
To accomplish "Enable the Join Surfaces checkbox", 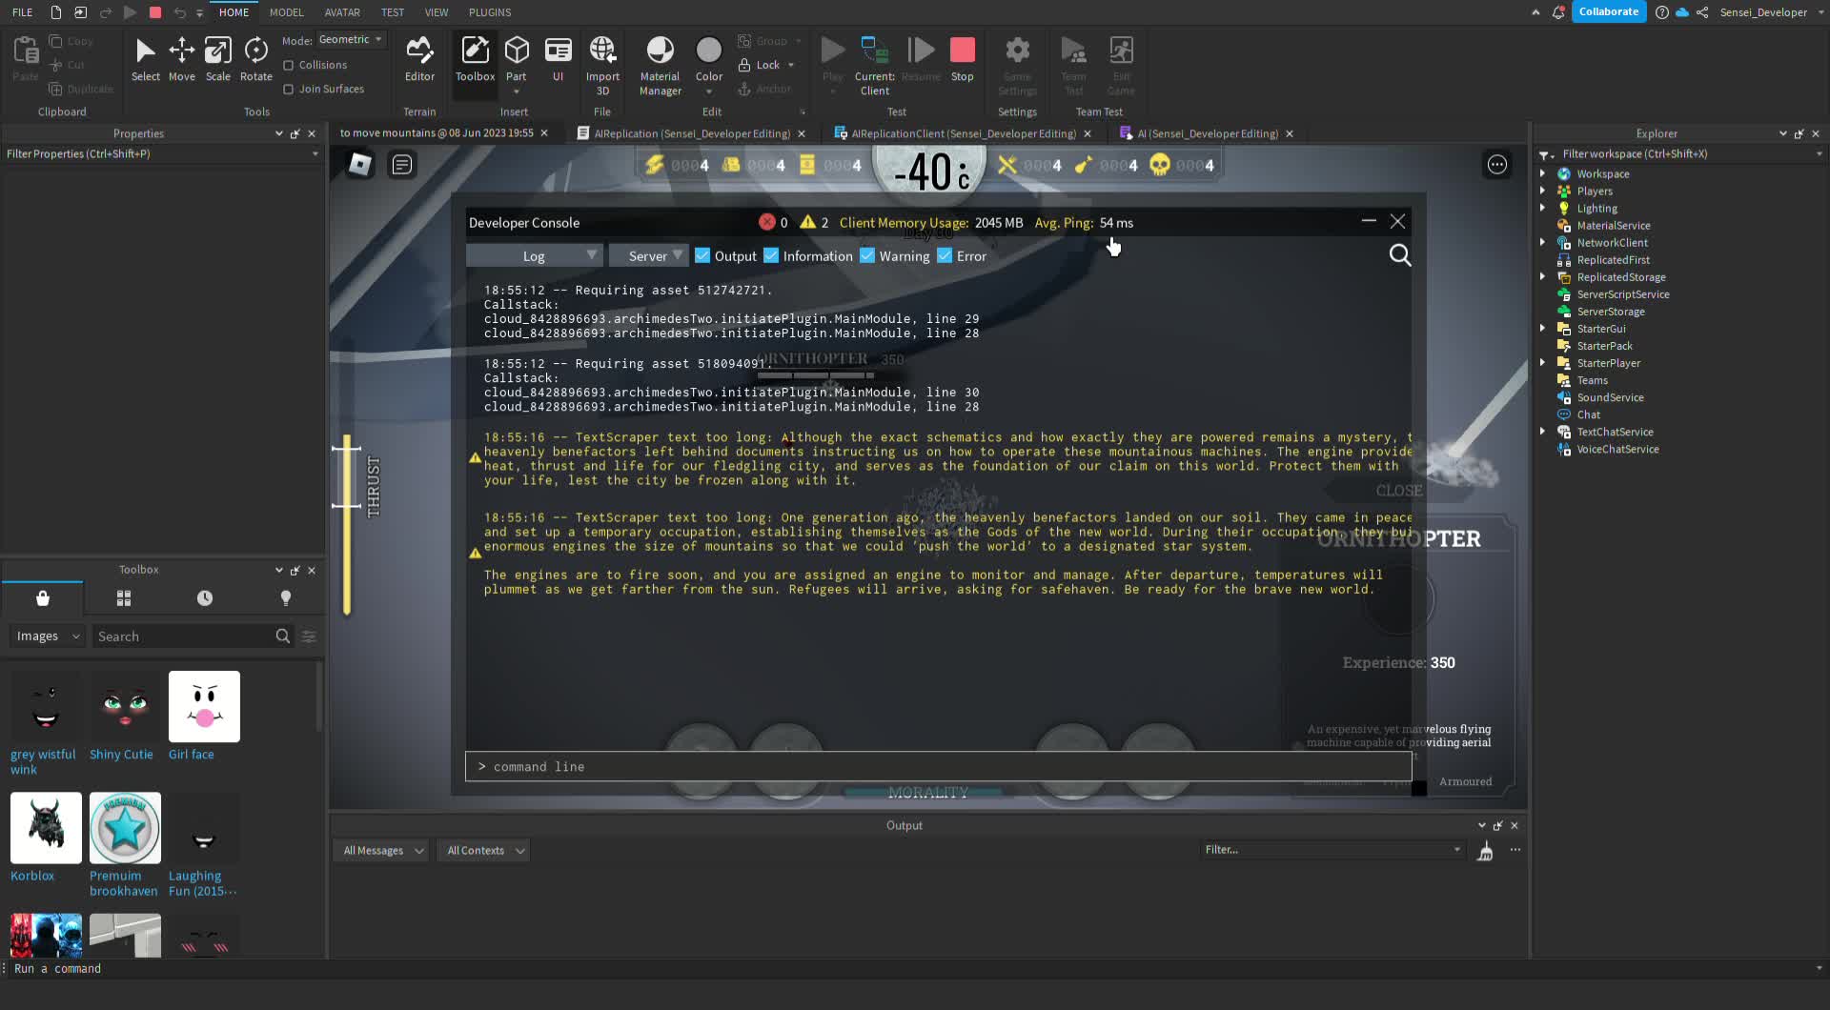I will [289, 89].
